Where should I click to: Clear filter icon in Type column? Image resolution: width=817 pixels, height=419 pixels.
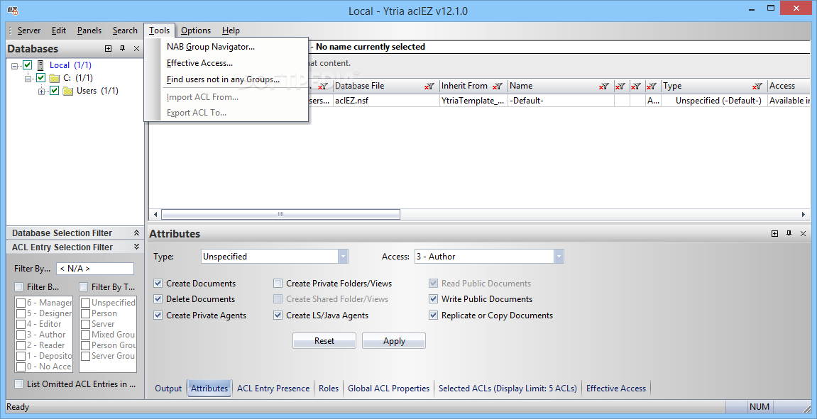click(x=757, y=86)
